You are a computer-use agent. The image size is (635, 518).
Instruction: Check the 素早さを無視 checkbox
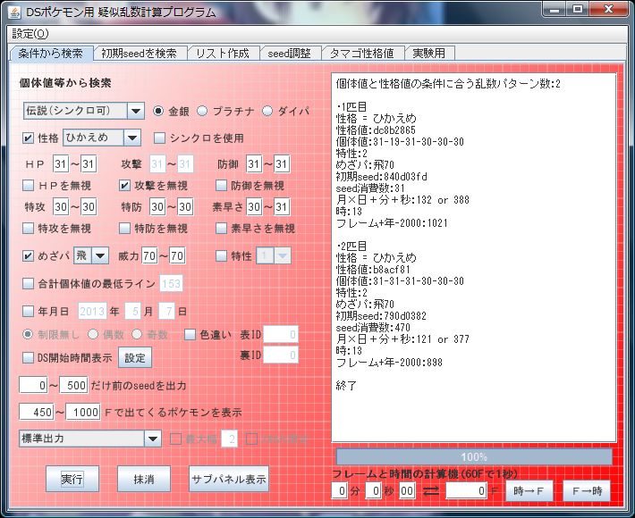pos(221,229)
